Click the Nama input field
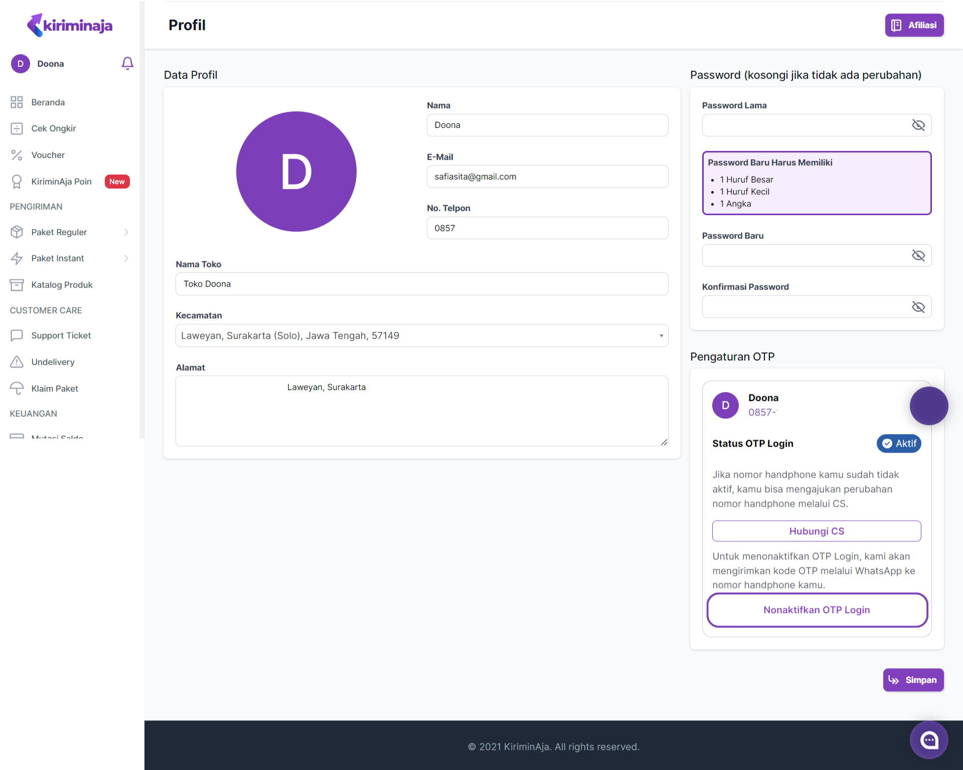963x770 pixels. tap(547, 125)
